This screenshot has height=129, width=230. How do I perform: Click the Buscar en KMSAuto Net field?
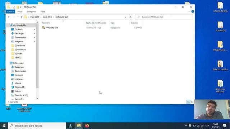(164, 17)
